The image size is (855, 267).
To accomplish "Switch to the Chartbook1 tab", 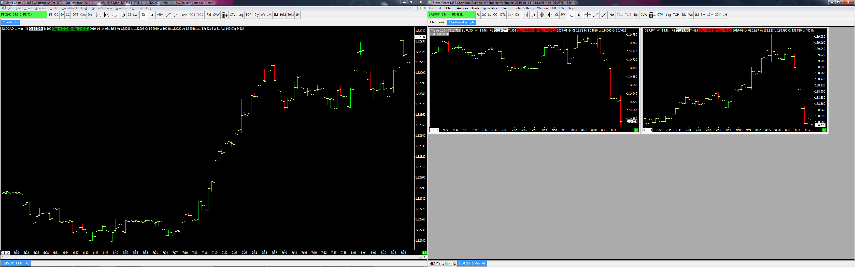I will point(438,22).
